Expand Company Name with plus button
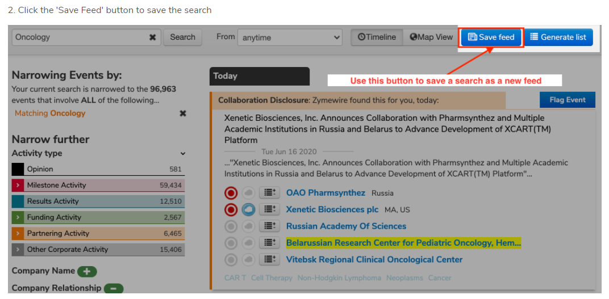The width and height of the screenshot is (609, 299). point(87,272)
